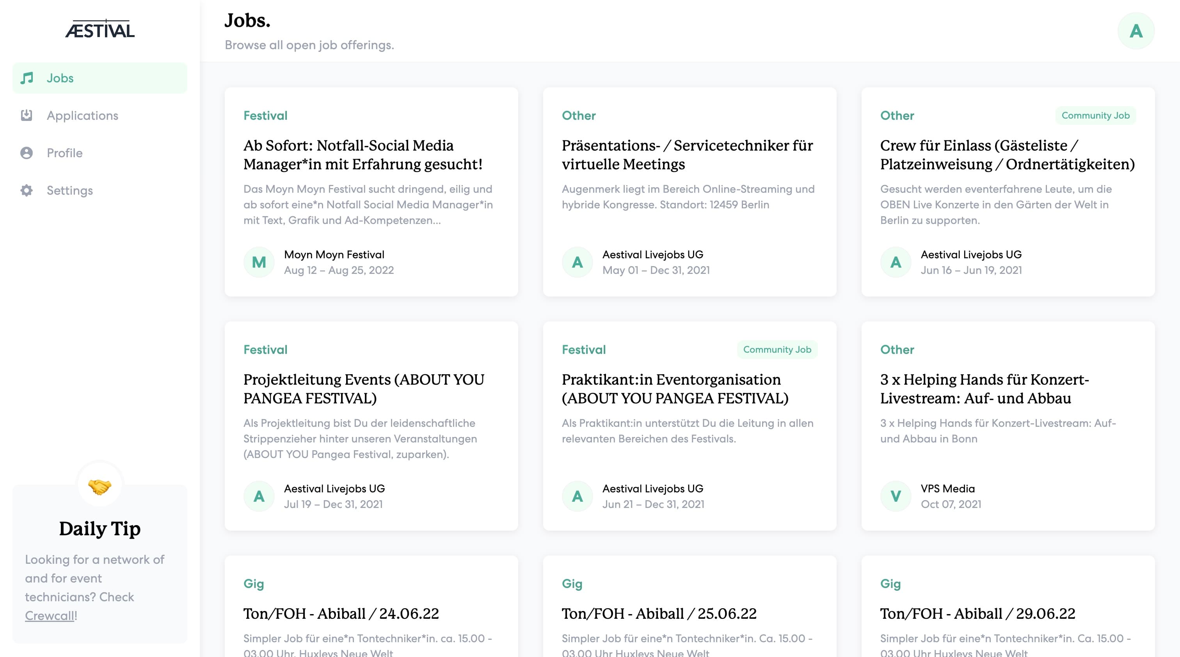Open Applications via the download icon
The image size is (1180, 657).
pos(27,115)
